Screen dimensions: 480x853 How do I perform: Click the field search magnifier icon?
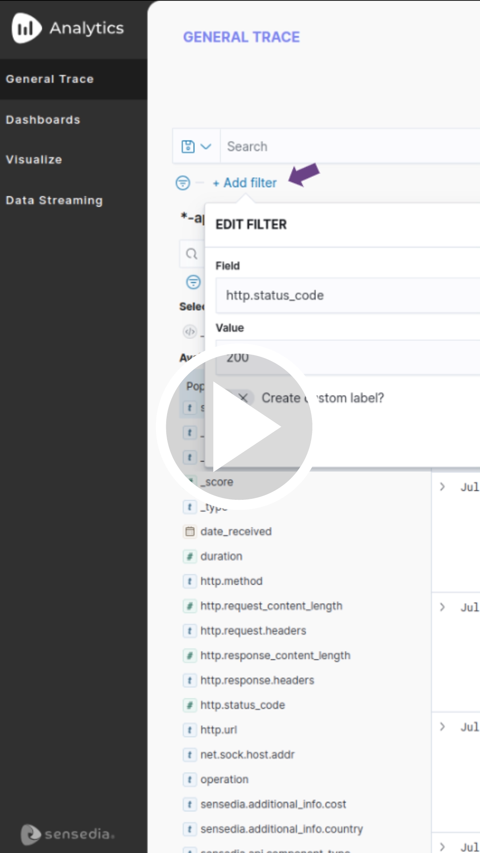[192, 254]
